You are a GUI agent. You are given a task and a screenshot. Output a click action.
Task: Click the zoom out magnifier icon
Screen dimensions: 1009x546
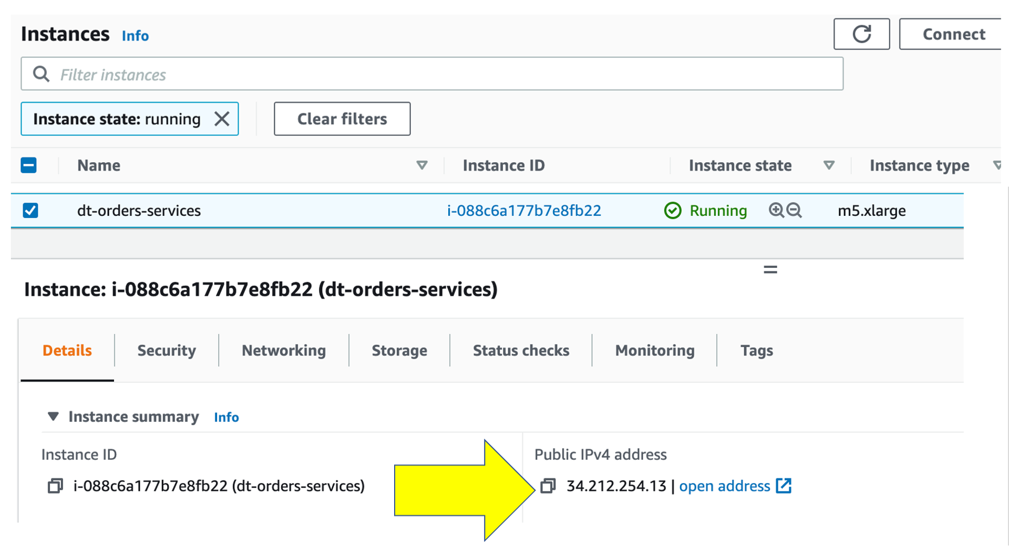click(x=794, y=211)
